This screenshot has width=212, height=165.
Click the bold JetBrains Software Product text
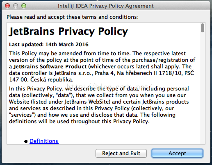tap(50, 67)
